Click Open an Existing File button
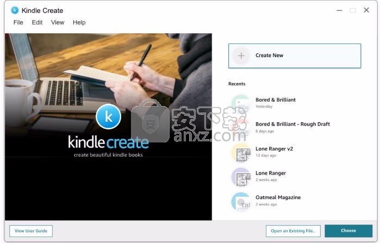Viewport: 380px width, 243px height. click(x=293, y=231)
